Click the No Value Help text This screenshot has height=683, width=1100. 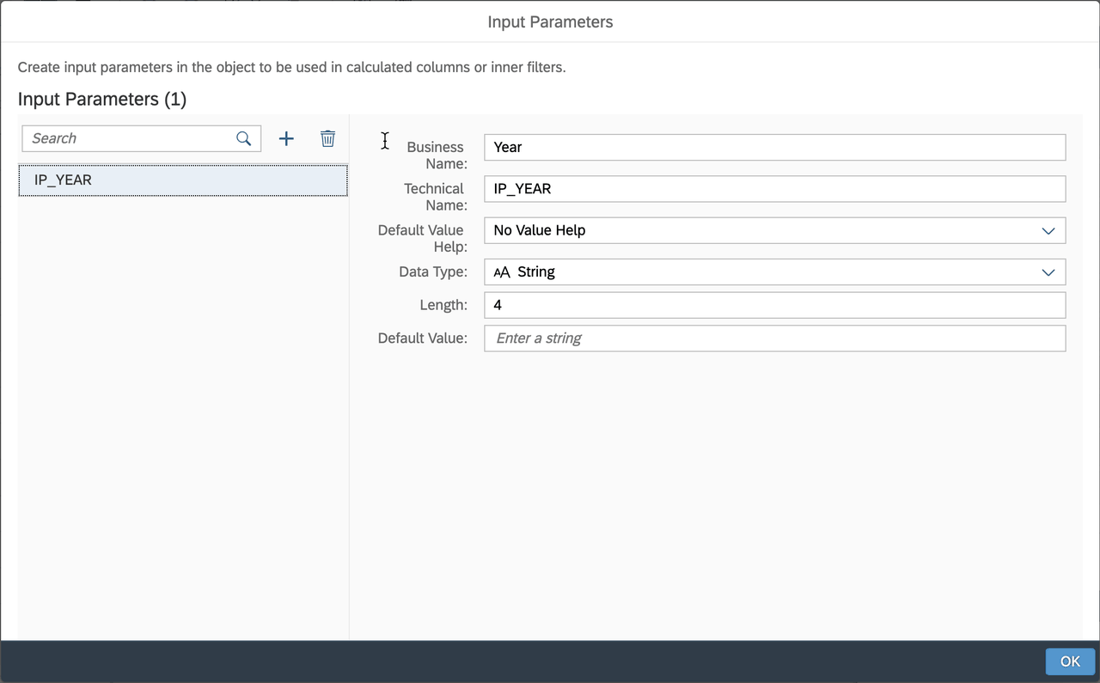click(x=538, y=230)
